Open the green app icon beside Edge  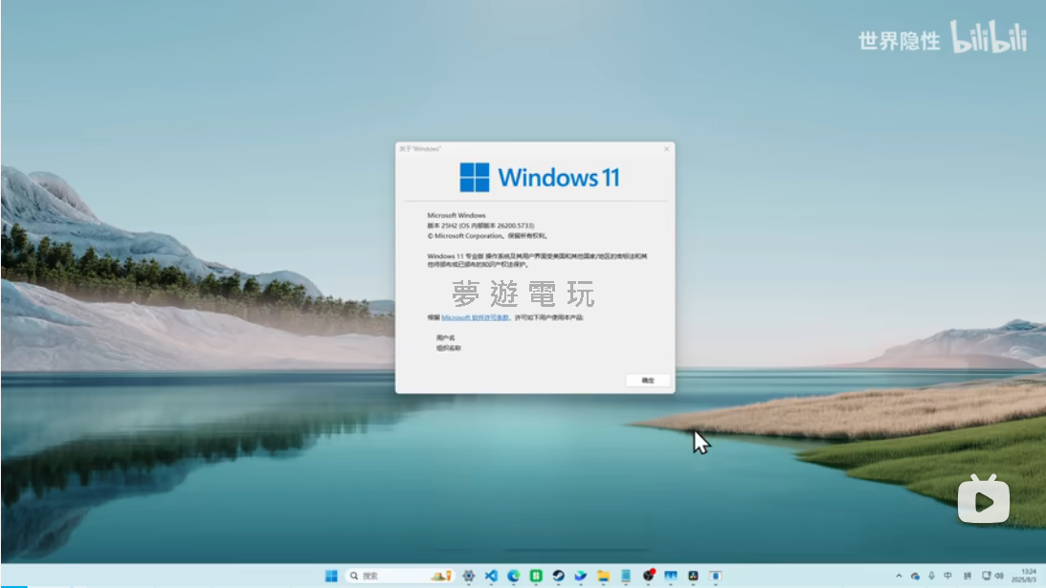[536, 576]
